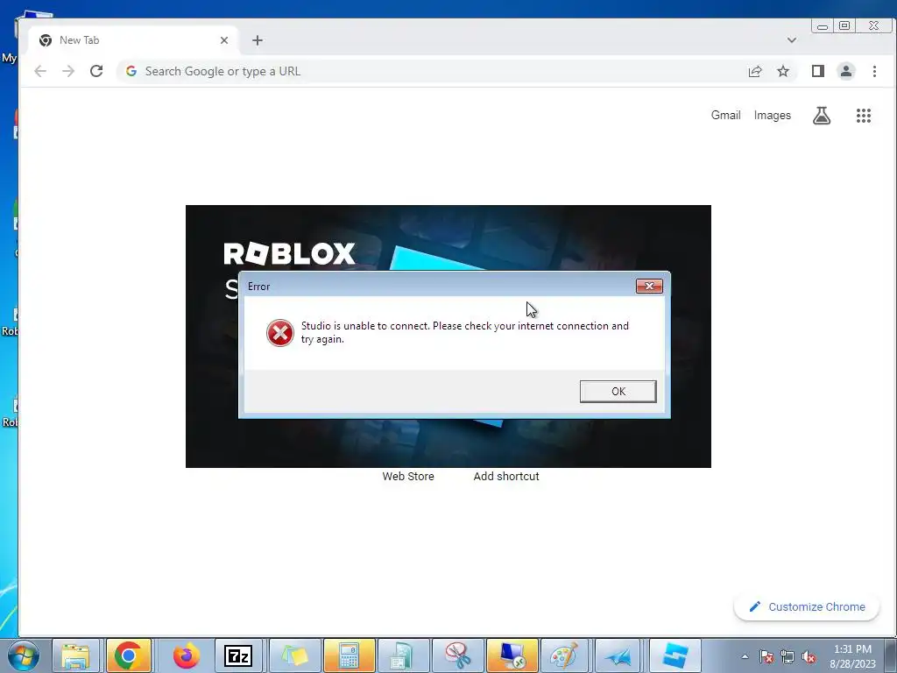
Task: Open Sticky Notes from the taskbar
Action: coord(294,655)
